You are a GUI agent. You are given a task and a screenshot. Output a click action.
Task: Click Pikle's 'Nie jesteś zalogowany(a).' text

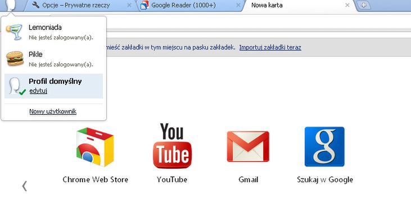tap(61, 64)
